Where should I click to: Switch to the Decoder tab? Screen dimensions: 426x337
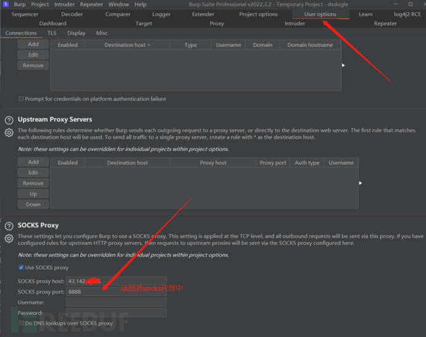pyautogui.click(x=72, y=14)
